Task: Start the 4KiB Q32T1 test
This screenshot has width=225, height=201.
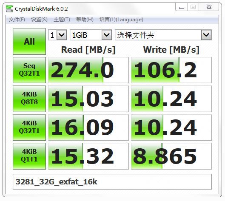Action: [x=29, y=127]
